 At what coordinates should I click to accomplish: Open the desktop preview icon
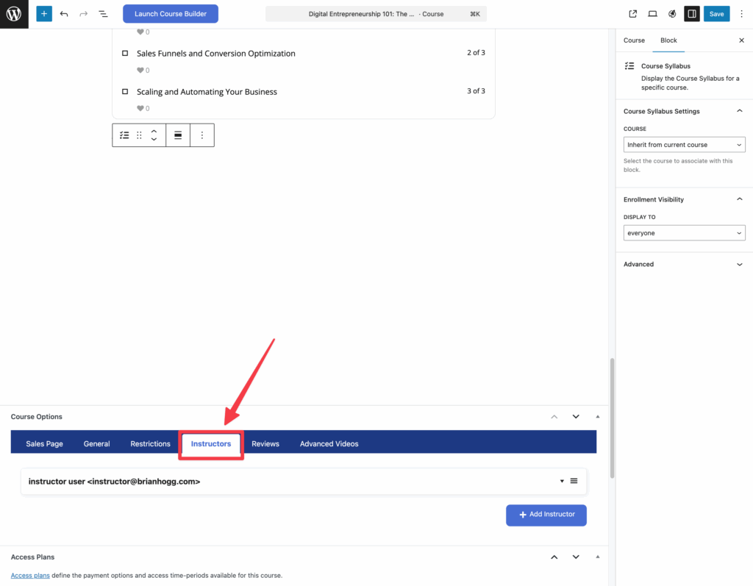tap(652, 14)
